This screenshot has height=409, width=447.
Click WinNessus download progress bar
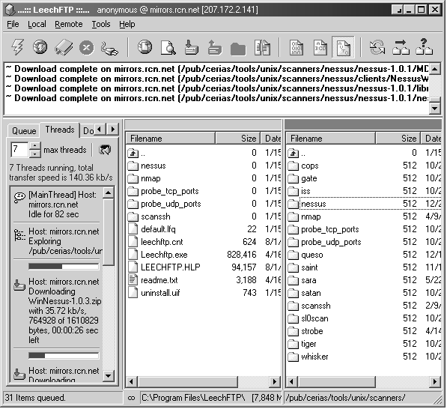pos(64,267)
